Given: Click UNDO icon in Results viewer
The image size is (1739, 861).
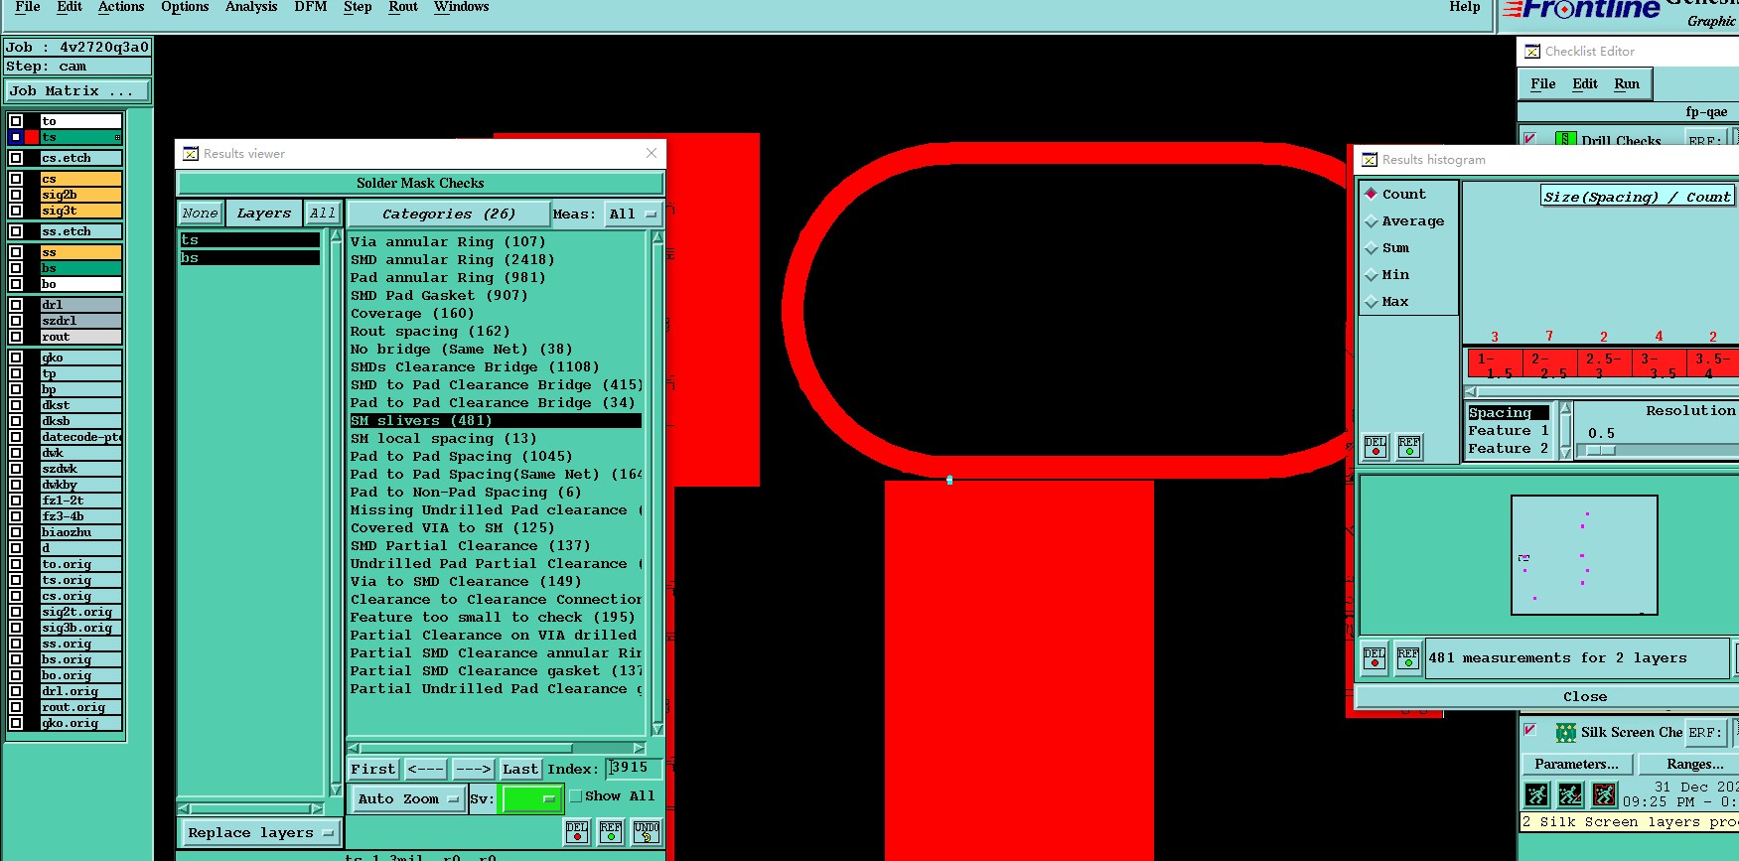Looking at the screenshot, I should click(x=647, y=832).
